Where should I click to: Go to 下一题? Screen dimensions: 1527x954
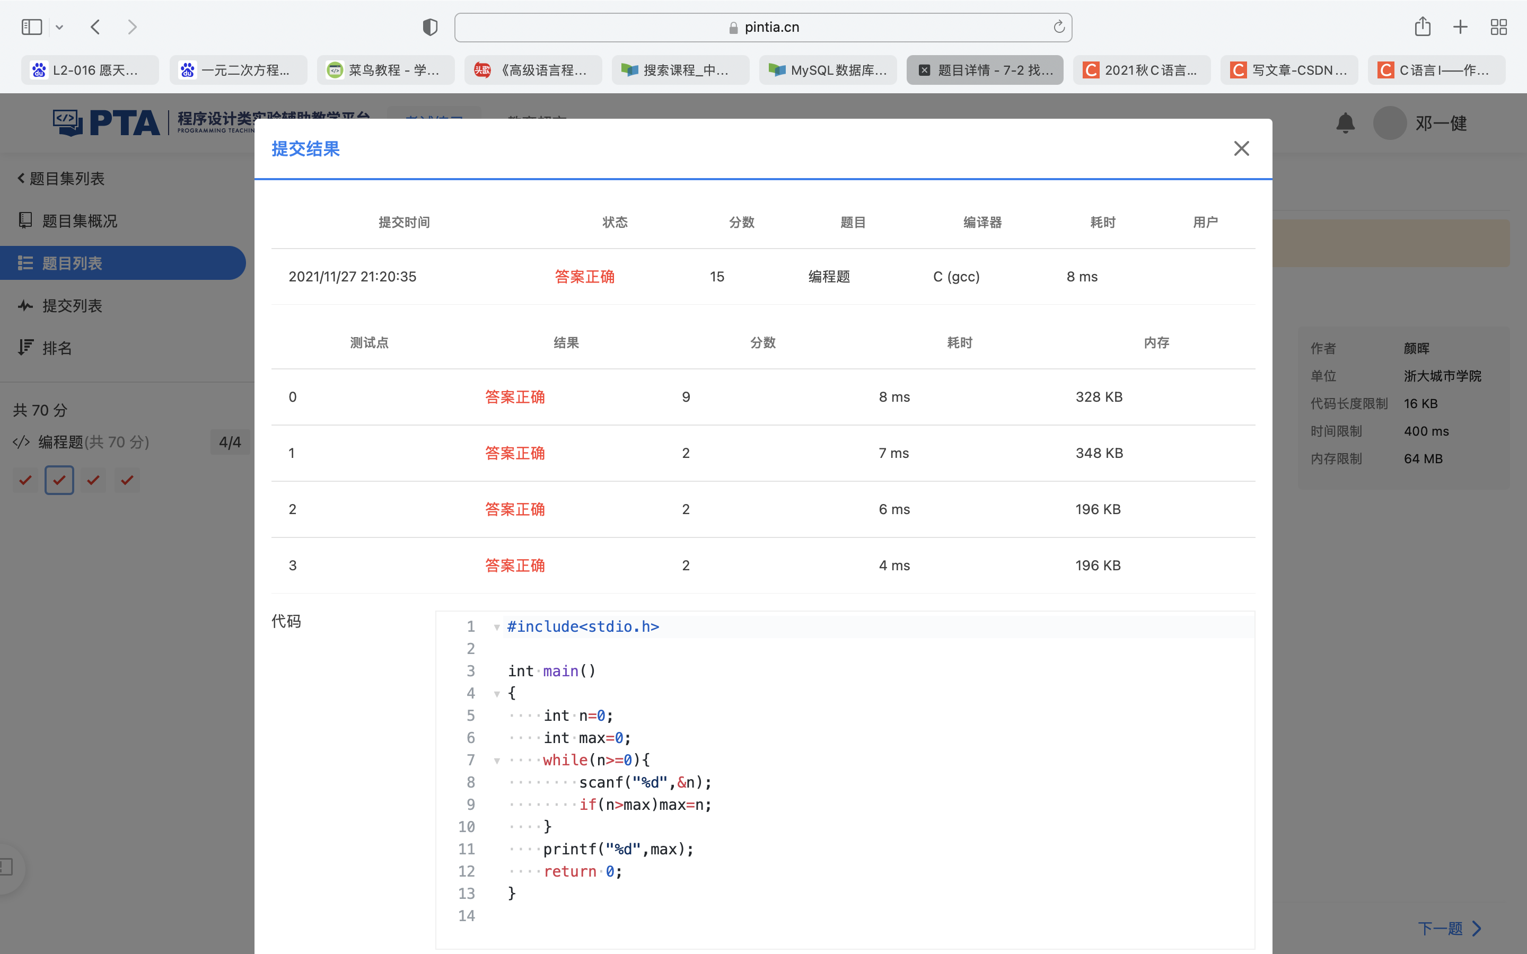point(1450,928)
